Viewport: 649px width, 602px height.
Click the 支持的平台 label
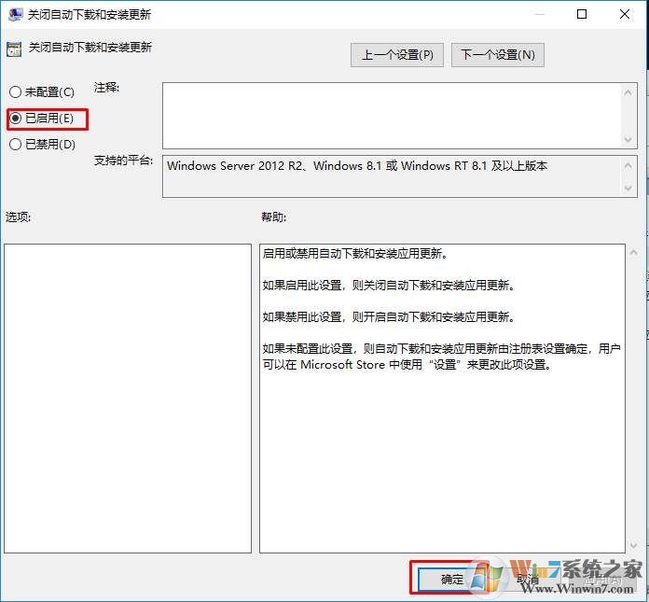click(123, 161)
